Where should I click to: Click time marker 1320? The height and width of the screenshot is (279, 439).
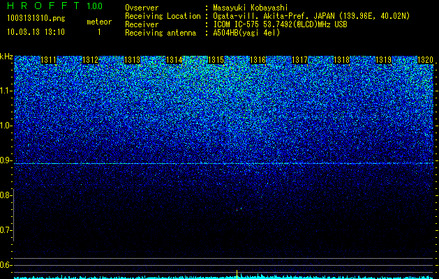tap(425, 60)
